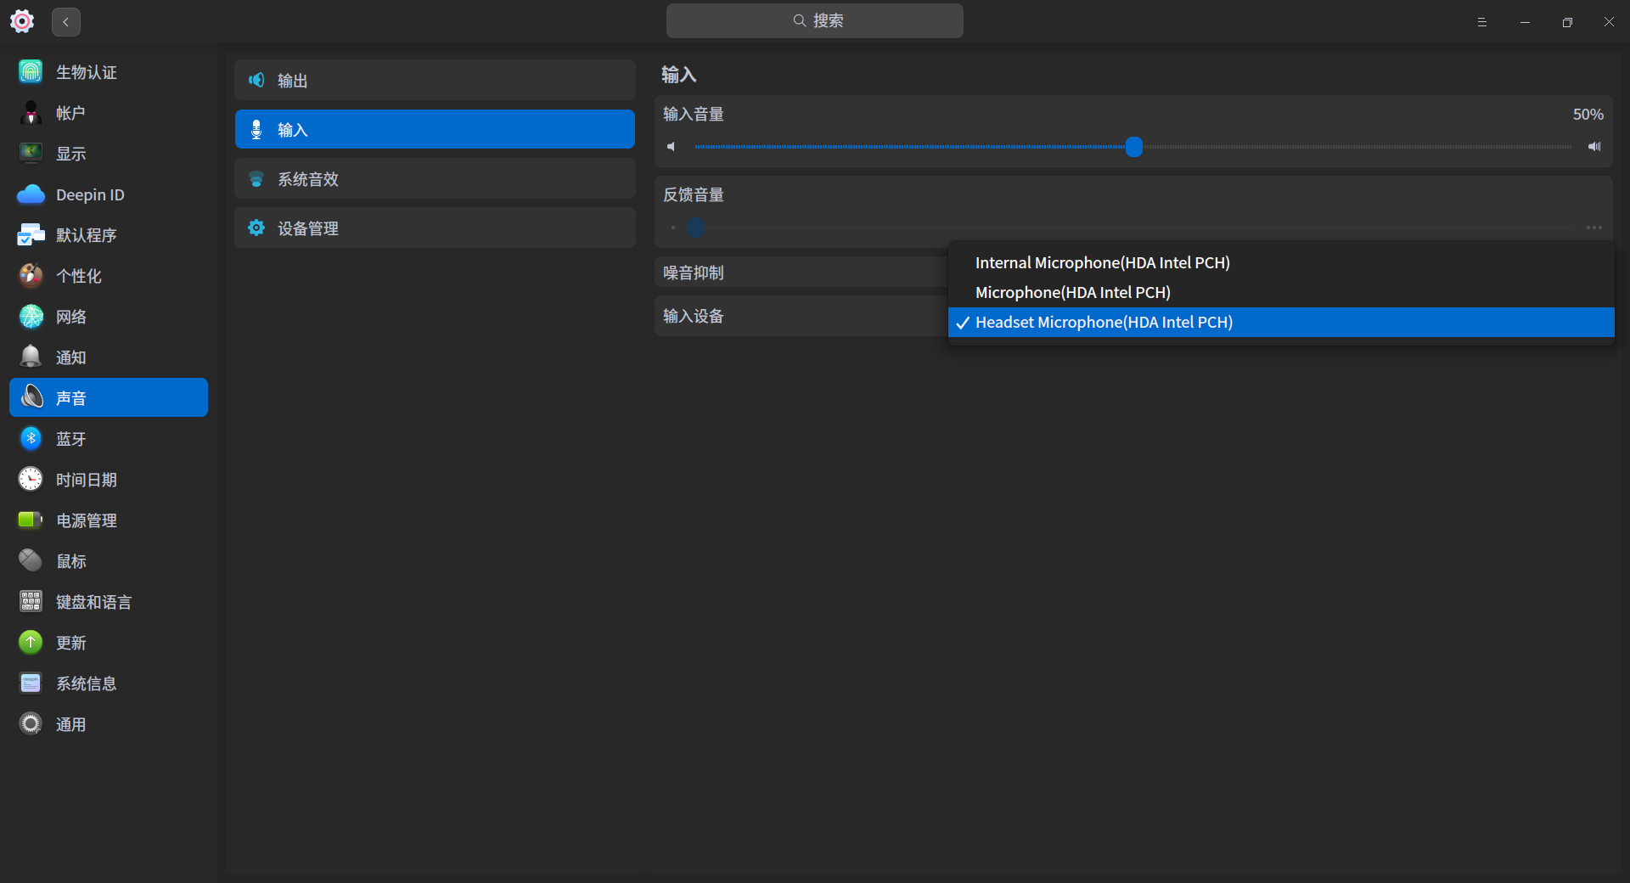The image size is (1630, 883).
Task: Click the 更新 green arrow icon
Action: [x=31, y=643]
